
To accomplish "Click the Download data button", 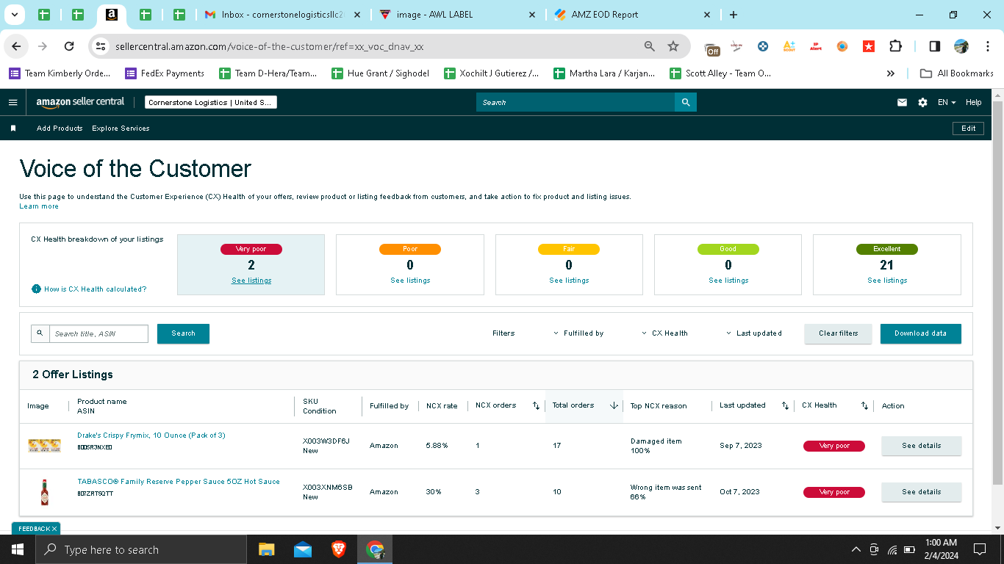I will click(920, 333).
